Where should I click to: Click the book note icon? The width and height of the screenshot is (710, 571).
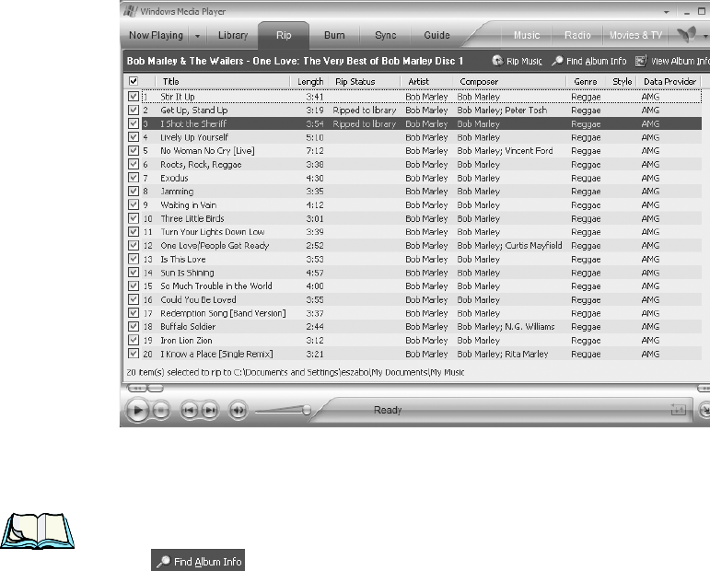(x=37, y=531)
